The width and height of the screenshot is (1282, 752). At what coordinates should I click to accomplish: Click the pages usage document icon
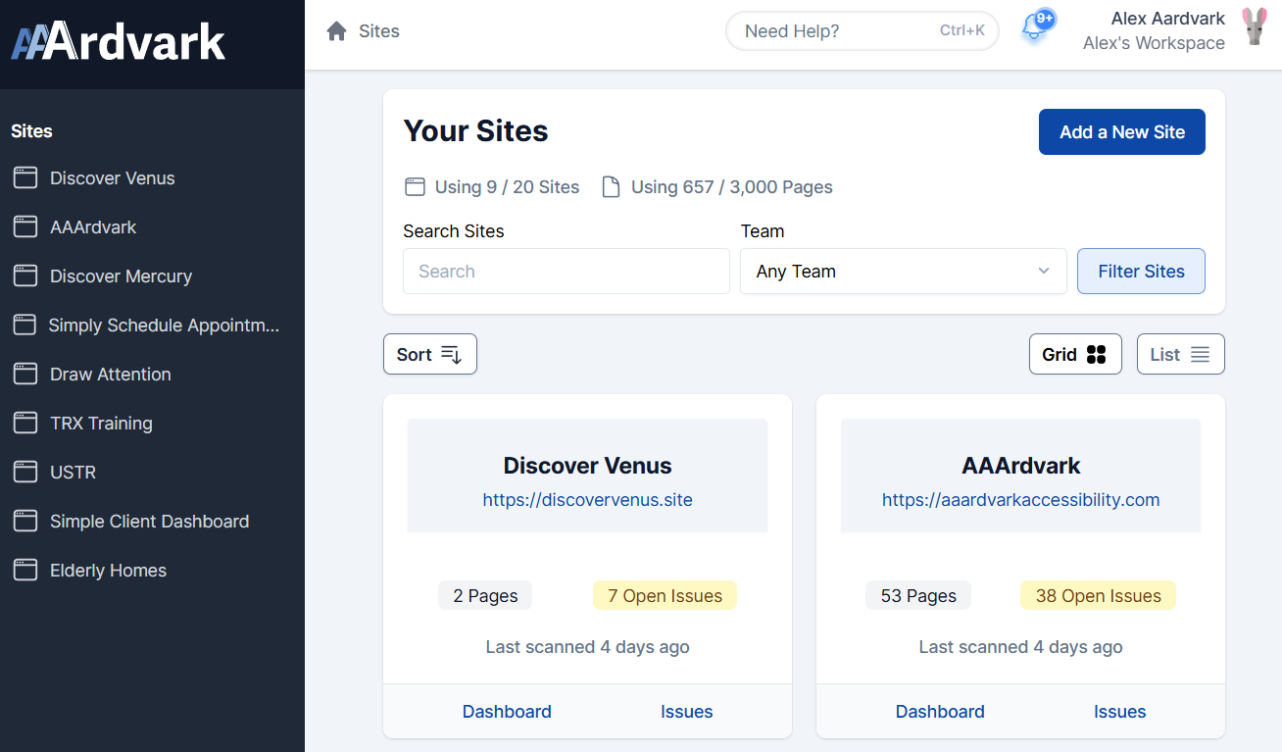click(x=611, y=187)
